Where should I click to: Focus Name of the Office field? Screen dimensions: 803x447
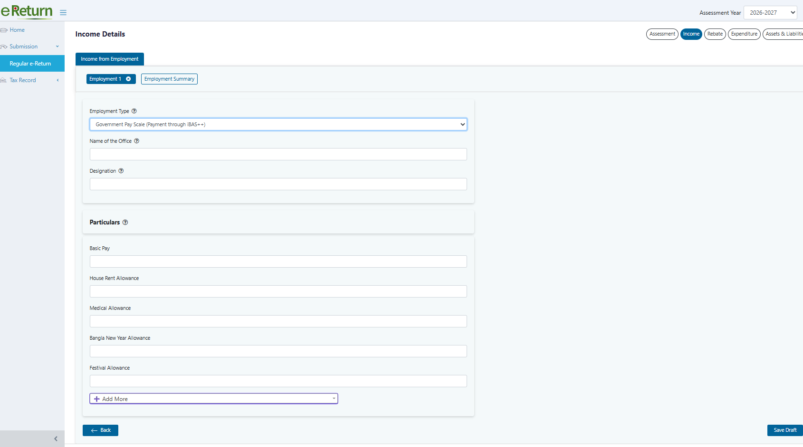tap(278, 154)
